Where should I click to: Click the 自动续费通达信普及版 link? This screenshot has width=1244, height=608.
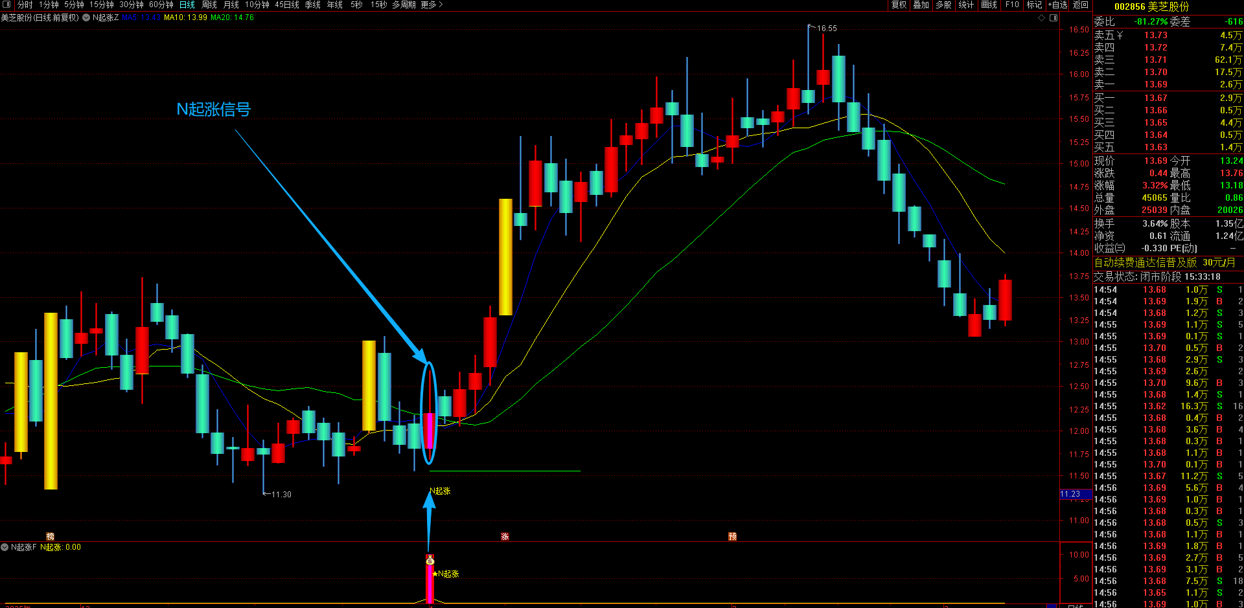[x=1146, y=262]
